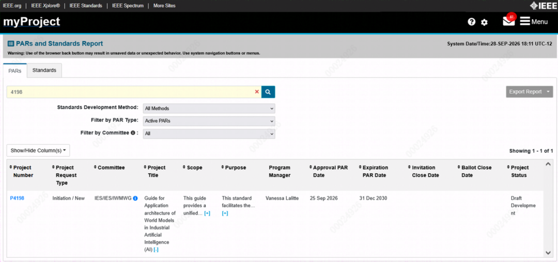Click the IES/IES/IWMWG committee info icon

(x=135, y=199)
